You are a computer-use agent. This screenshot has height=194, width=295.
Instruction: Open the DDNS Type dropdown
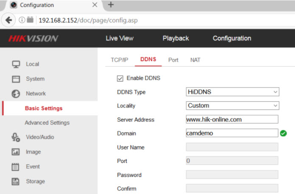click(232, 92)
